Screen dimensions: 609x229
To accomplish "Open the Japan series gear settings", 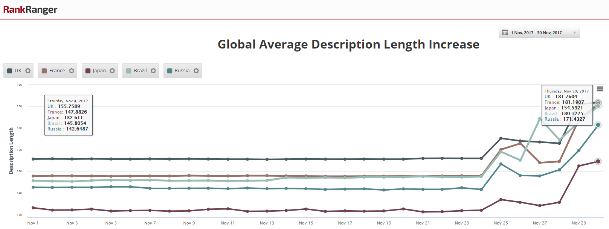I will [112, 71].
